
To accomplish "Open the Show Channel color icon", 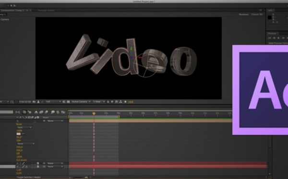I will point(43,102).
